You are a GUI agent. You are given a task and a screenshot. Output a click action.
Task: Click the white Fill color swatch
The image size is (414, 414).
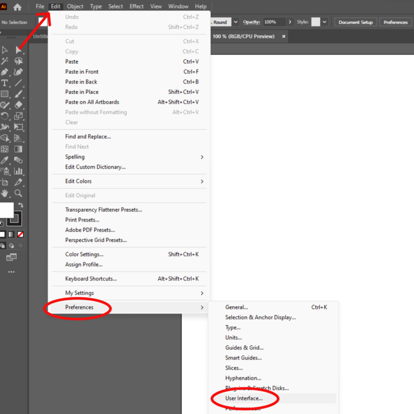pyautogui.click(x=6, y=210)
